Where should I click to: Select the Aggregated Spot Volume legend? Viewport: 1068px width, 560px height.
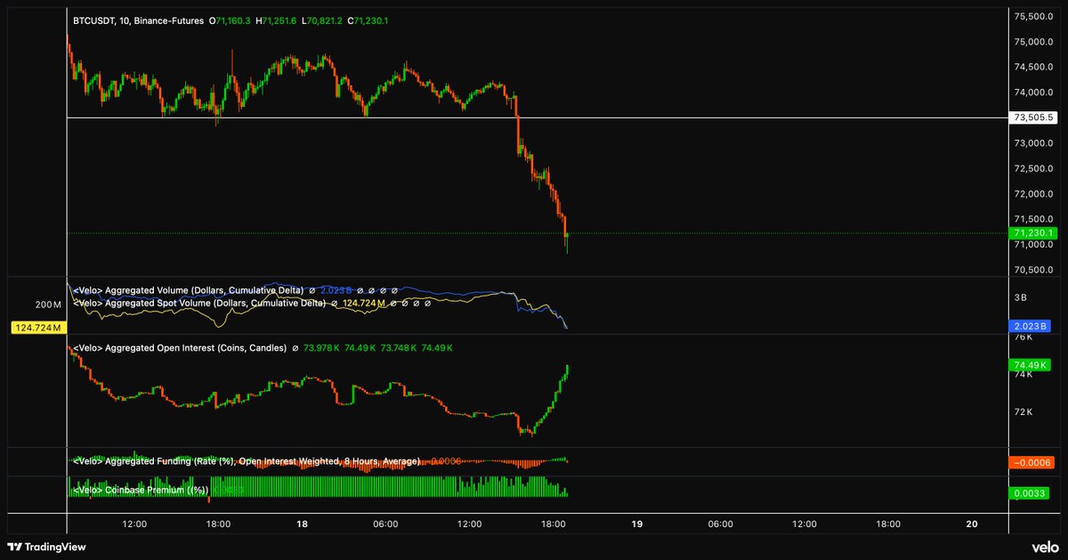[x=199, y=304]
